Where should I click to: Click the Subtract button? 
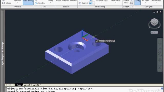point(65,1)
